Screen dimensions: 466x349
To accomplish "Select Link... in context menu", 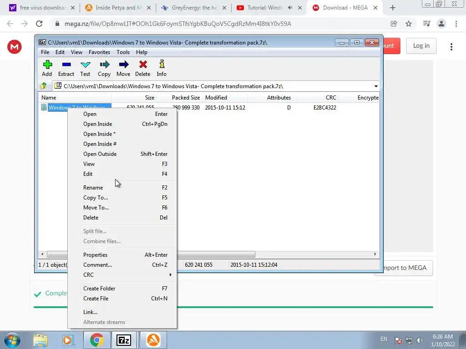I will click(x=122, y=312).
